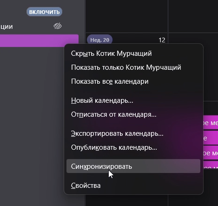Open the third purple calendar event
The width and height of the screenshot is (218, 206).
[x=211, y=153]
